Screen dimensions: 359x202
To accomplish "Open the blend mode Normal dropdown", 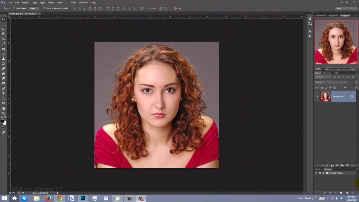I will pos(327,82).
